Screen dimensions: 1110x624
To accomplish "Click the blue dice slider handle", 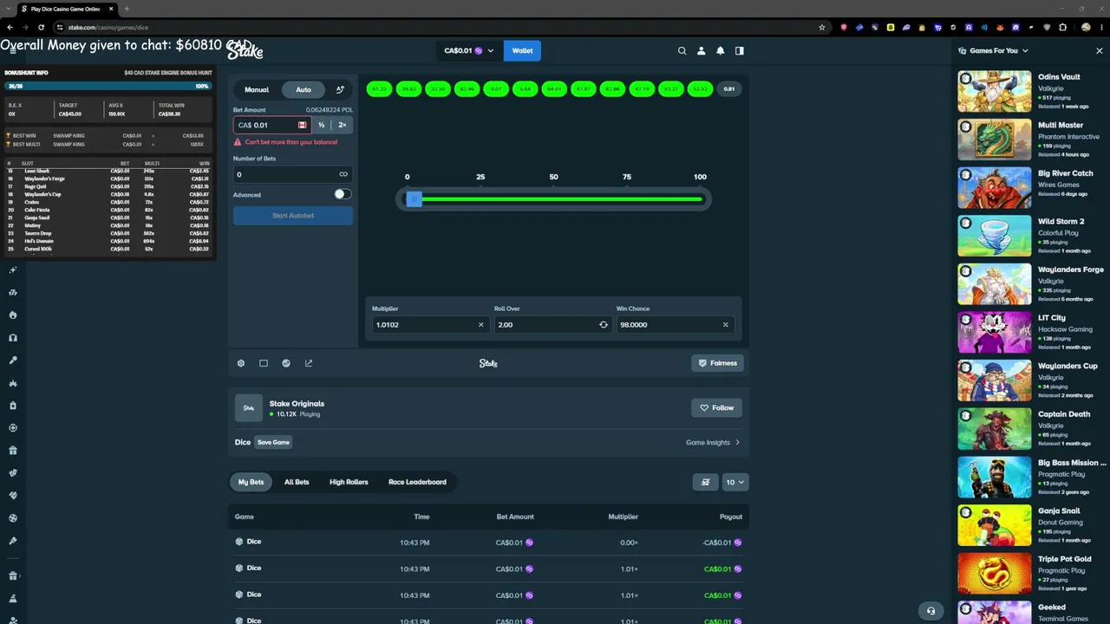I will coord(414,199).
